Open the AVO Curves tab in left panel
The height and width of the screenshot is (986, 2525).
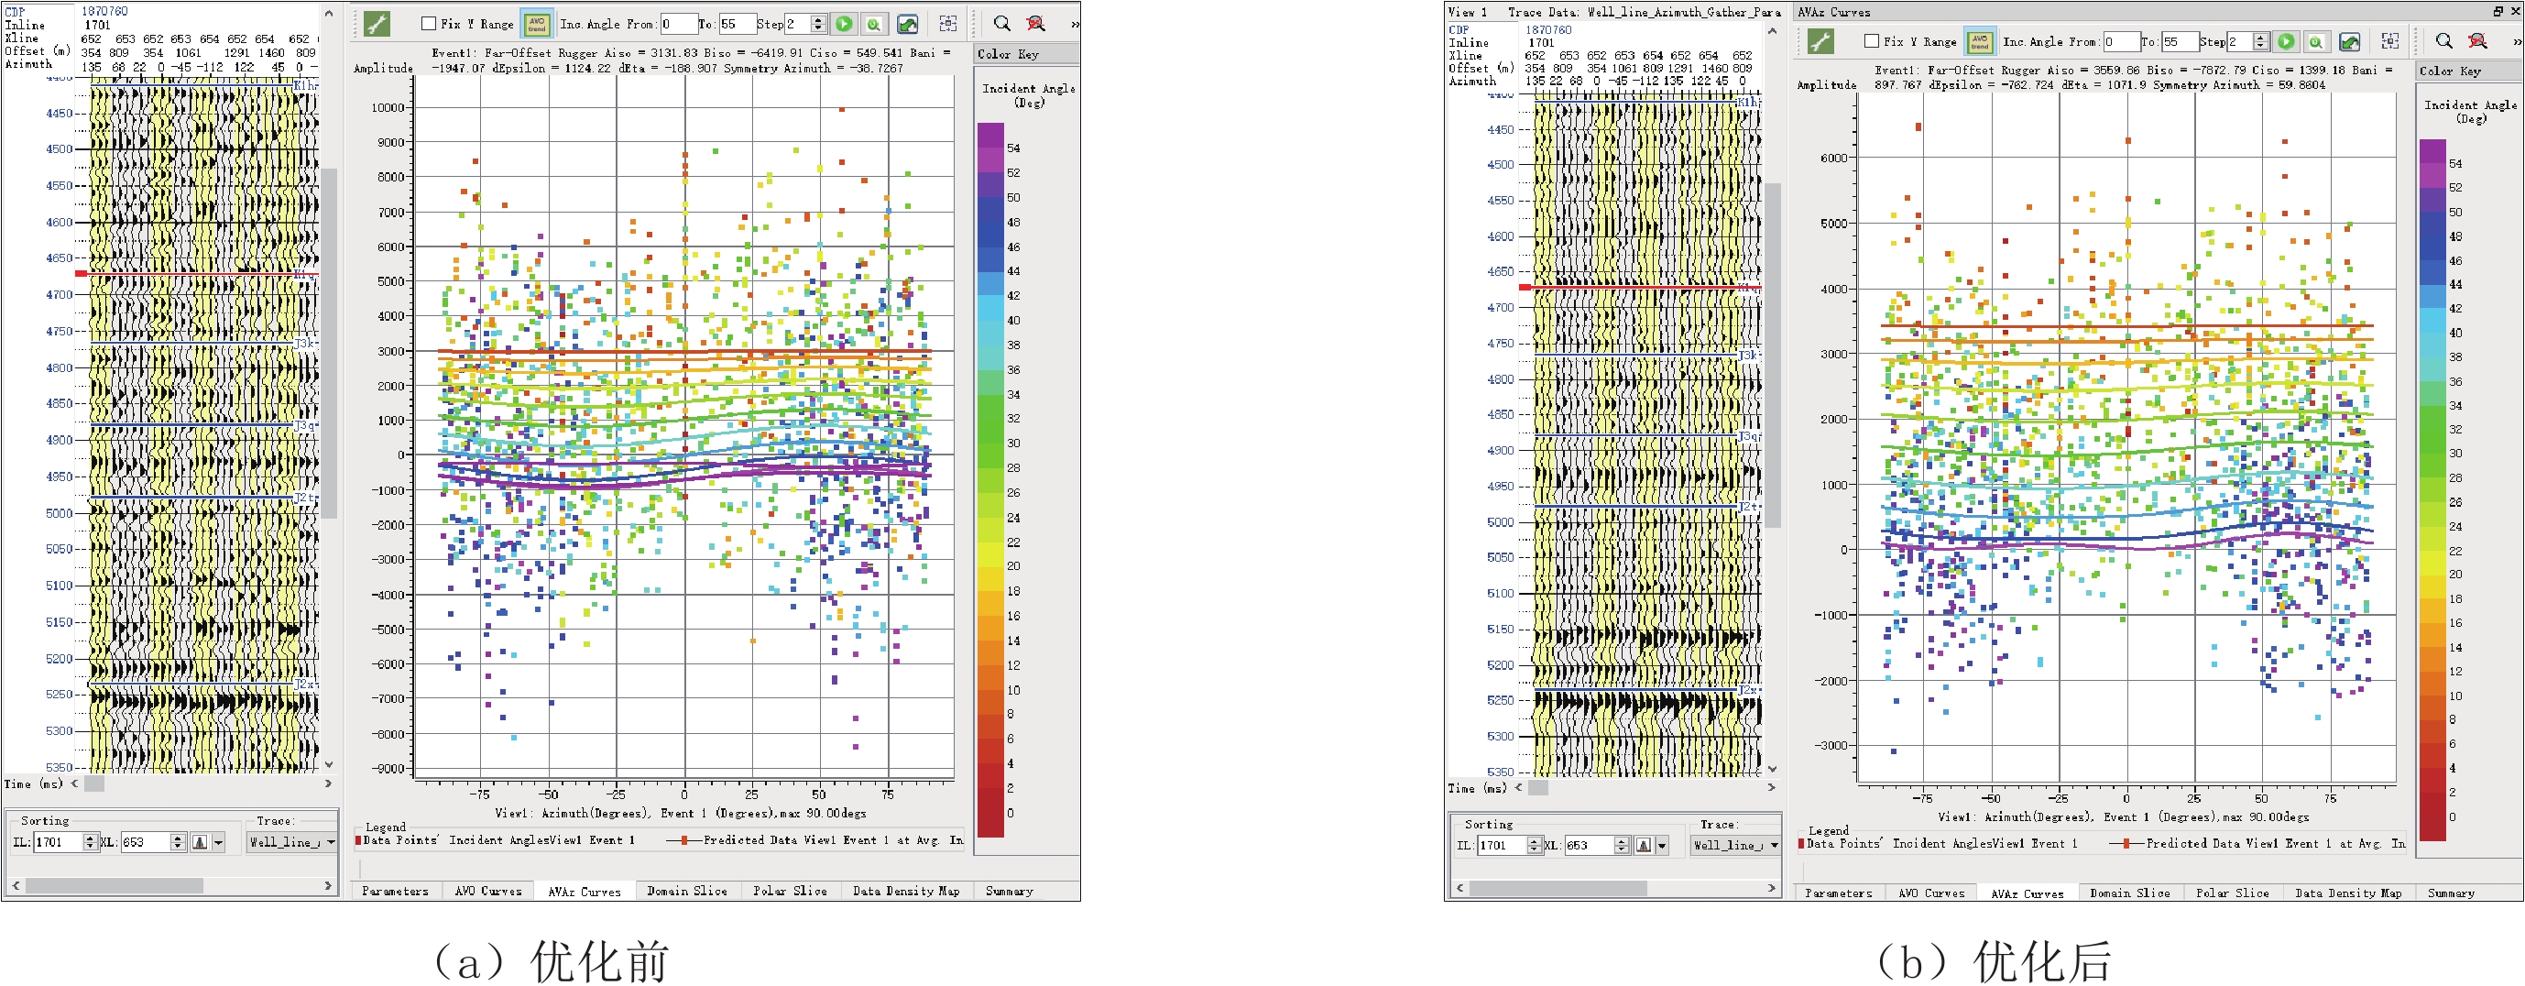[x=488, y=891]
